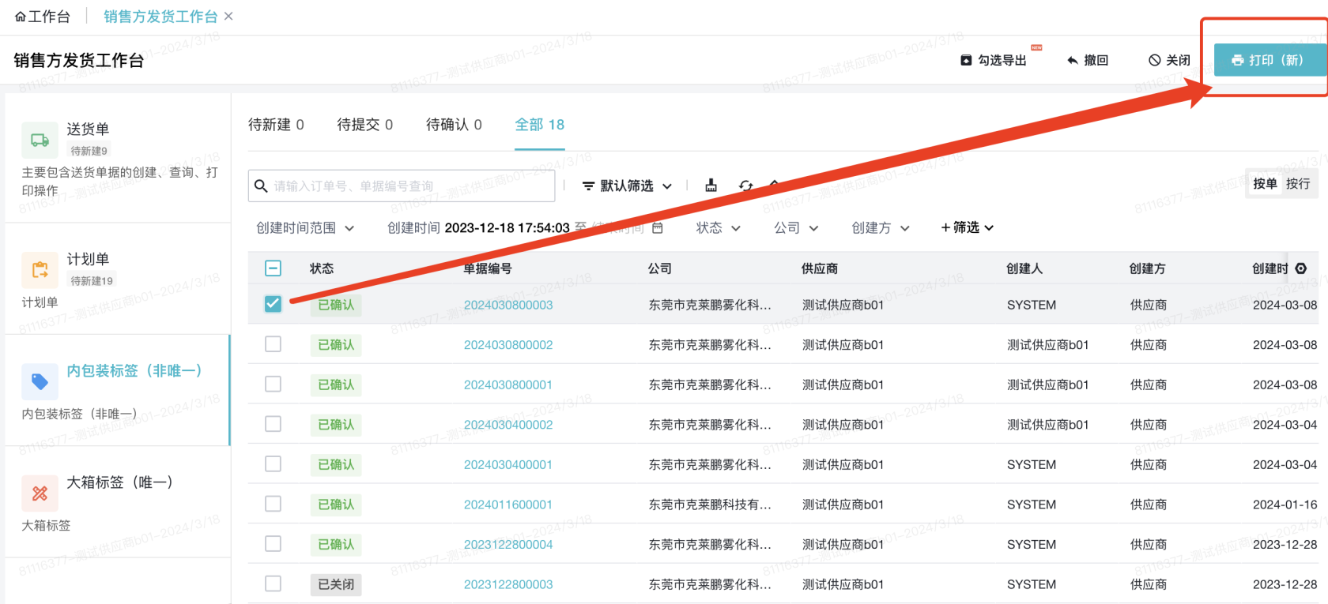Click the 撤回 withdraw button

coord(1088,60)
